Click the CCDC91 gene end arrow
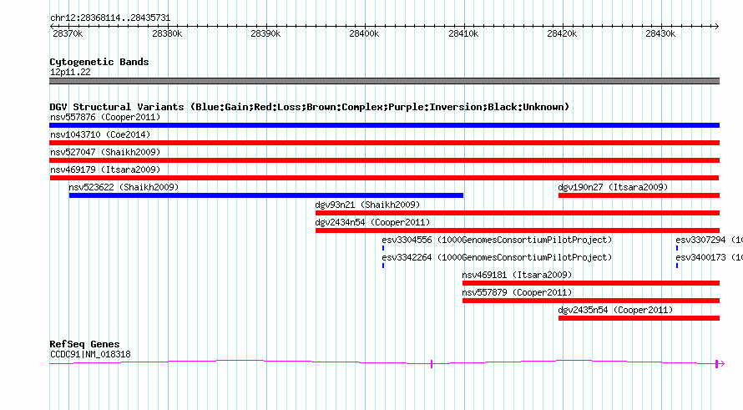743x410 pixels. click(x=720, y=363)
